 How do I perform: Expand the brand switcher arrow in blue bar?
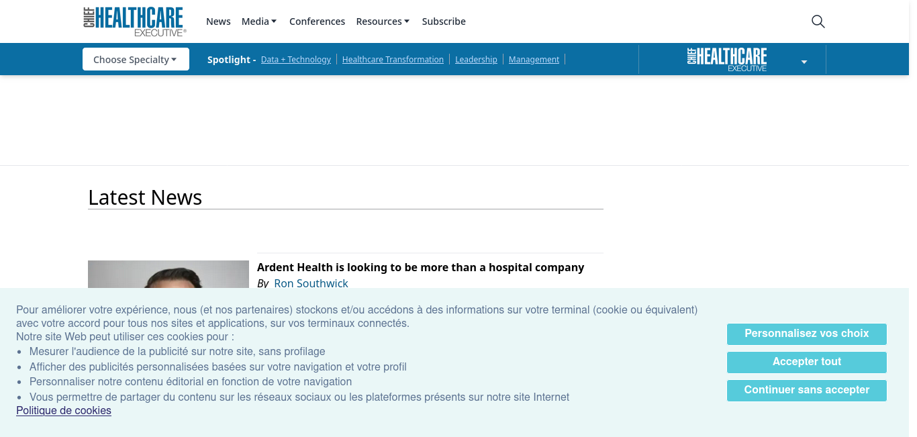(x=804, y=62)
